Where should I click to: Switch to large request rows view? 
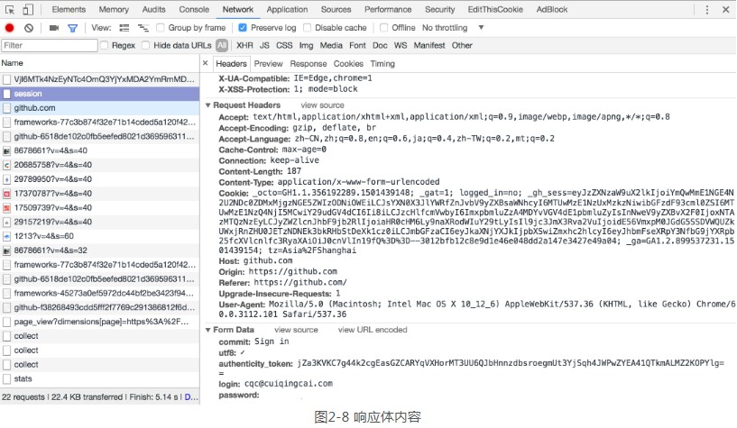(124, 28)
